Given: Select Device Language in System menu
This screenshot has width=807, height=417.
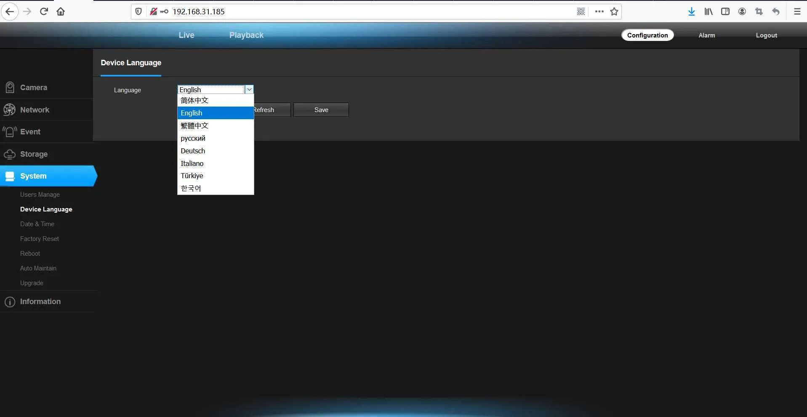Looking at the screenshot, I should pos(46,209).
